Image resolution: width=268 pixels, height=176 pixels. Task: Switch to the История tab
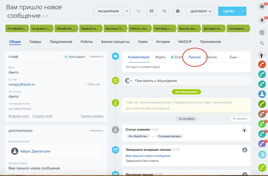pos(163,42)
